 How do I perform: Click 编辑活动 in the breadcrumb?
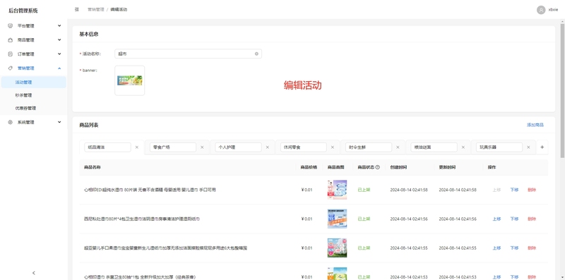click(119, 10)
